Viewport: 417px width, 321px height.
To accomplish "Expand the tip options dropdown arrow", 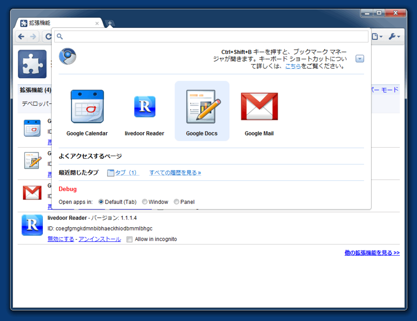I will [360, 59].
